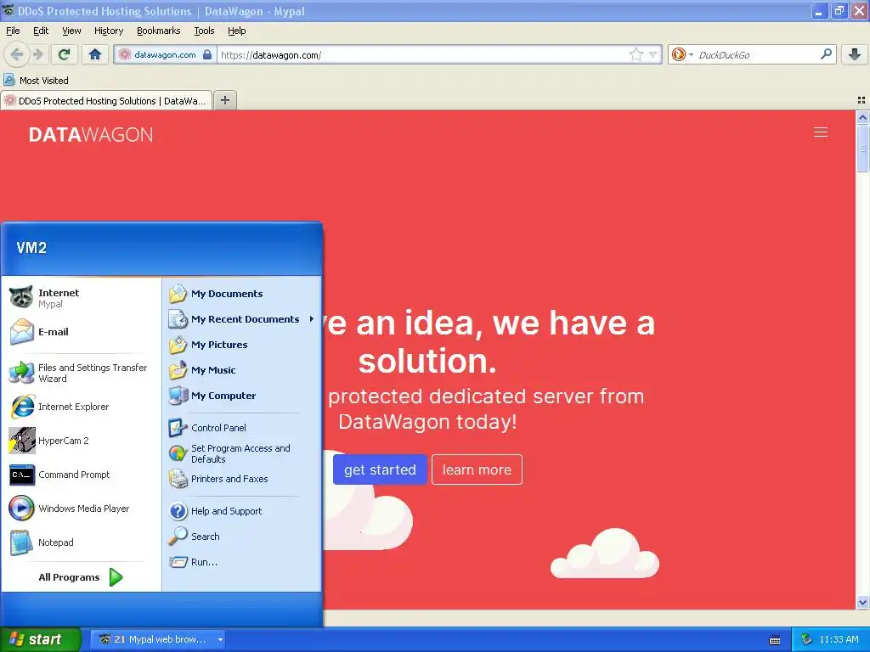The height and width of the screenshot is (652, 870).
Task: Launch Mypal from the Internet entry
Action: pyautogui.click(x=82, y=298)
